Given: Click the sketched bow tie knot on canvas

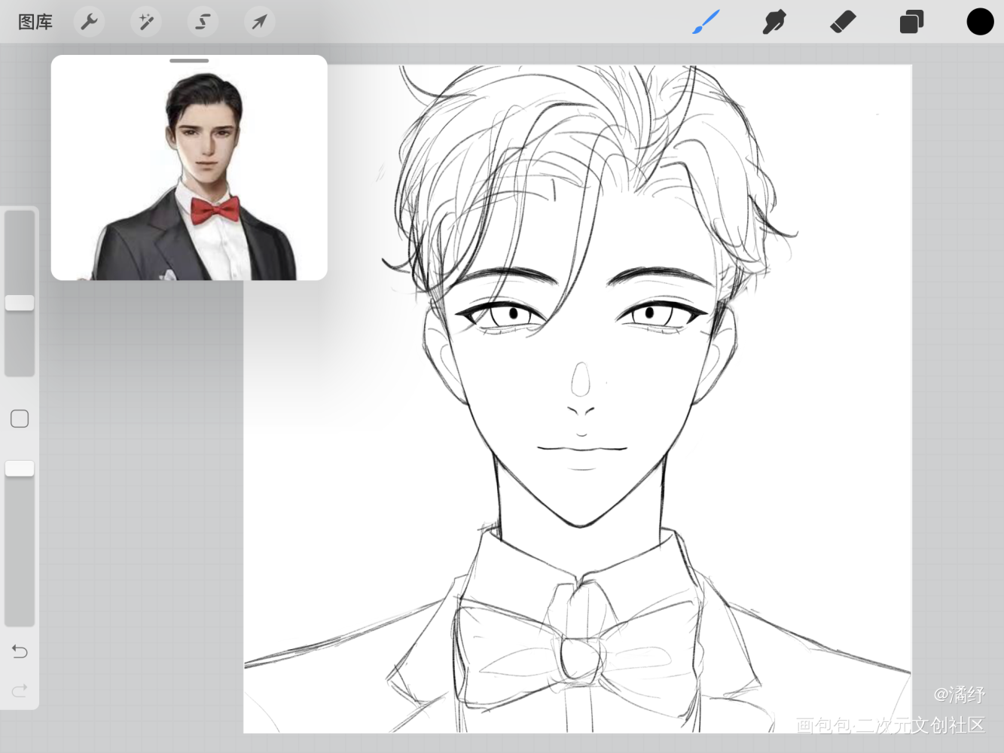Looking at the screenshot, I should click(580, 659).
